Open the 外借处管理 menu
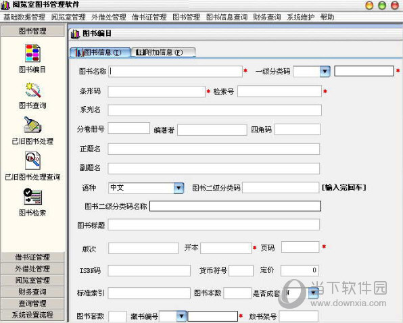Image resolution: width=403 pixels, height=323 pixels. pyautogui.click(x=109, y=17)
